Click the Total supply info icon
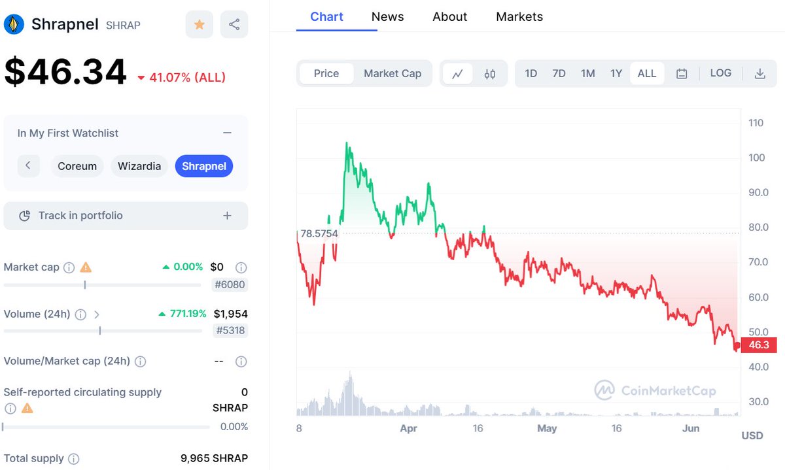 tap(74, 459)
